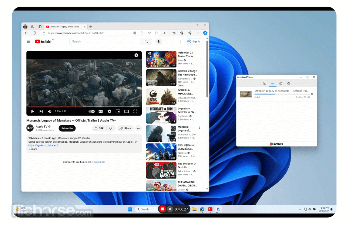Select downloads list tab in Download Video
The width and height of the screenshot is (345, 229).
[x=272, y=83]
